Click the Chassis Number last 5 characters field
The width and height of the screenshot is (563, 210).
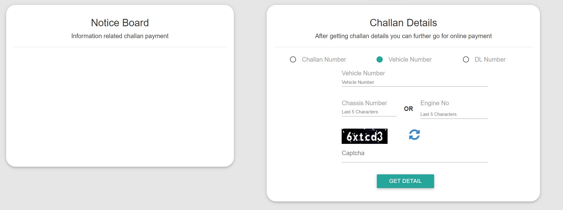tap(369, 112)
